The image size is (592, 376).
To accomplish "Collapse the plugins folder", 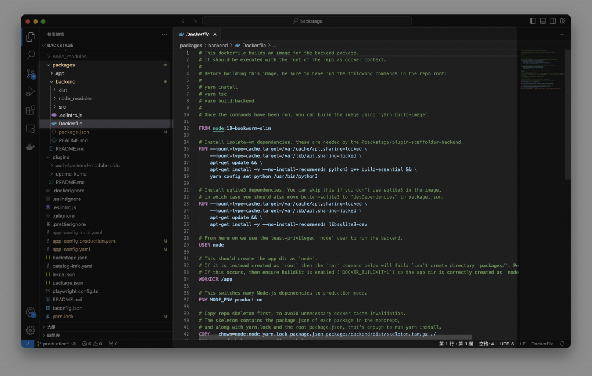I will point(61,157).
